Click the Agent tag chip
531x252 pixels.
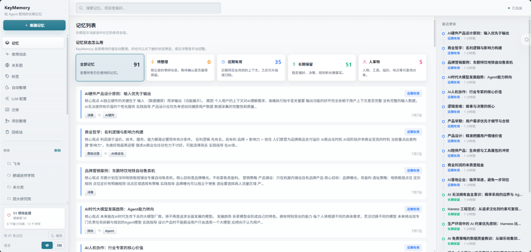tap(109, 231)
